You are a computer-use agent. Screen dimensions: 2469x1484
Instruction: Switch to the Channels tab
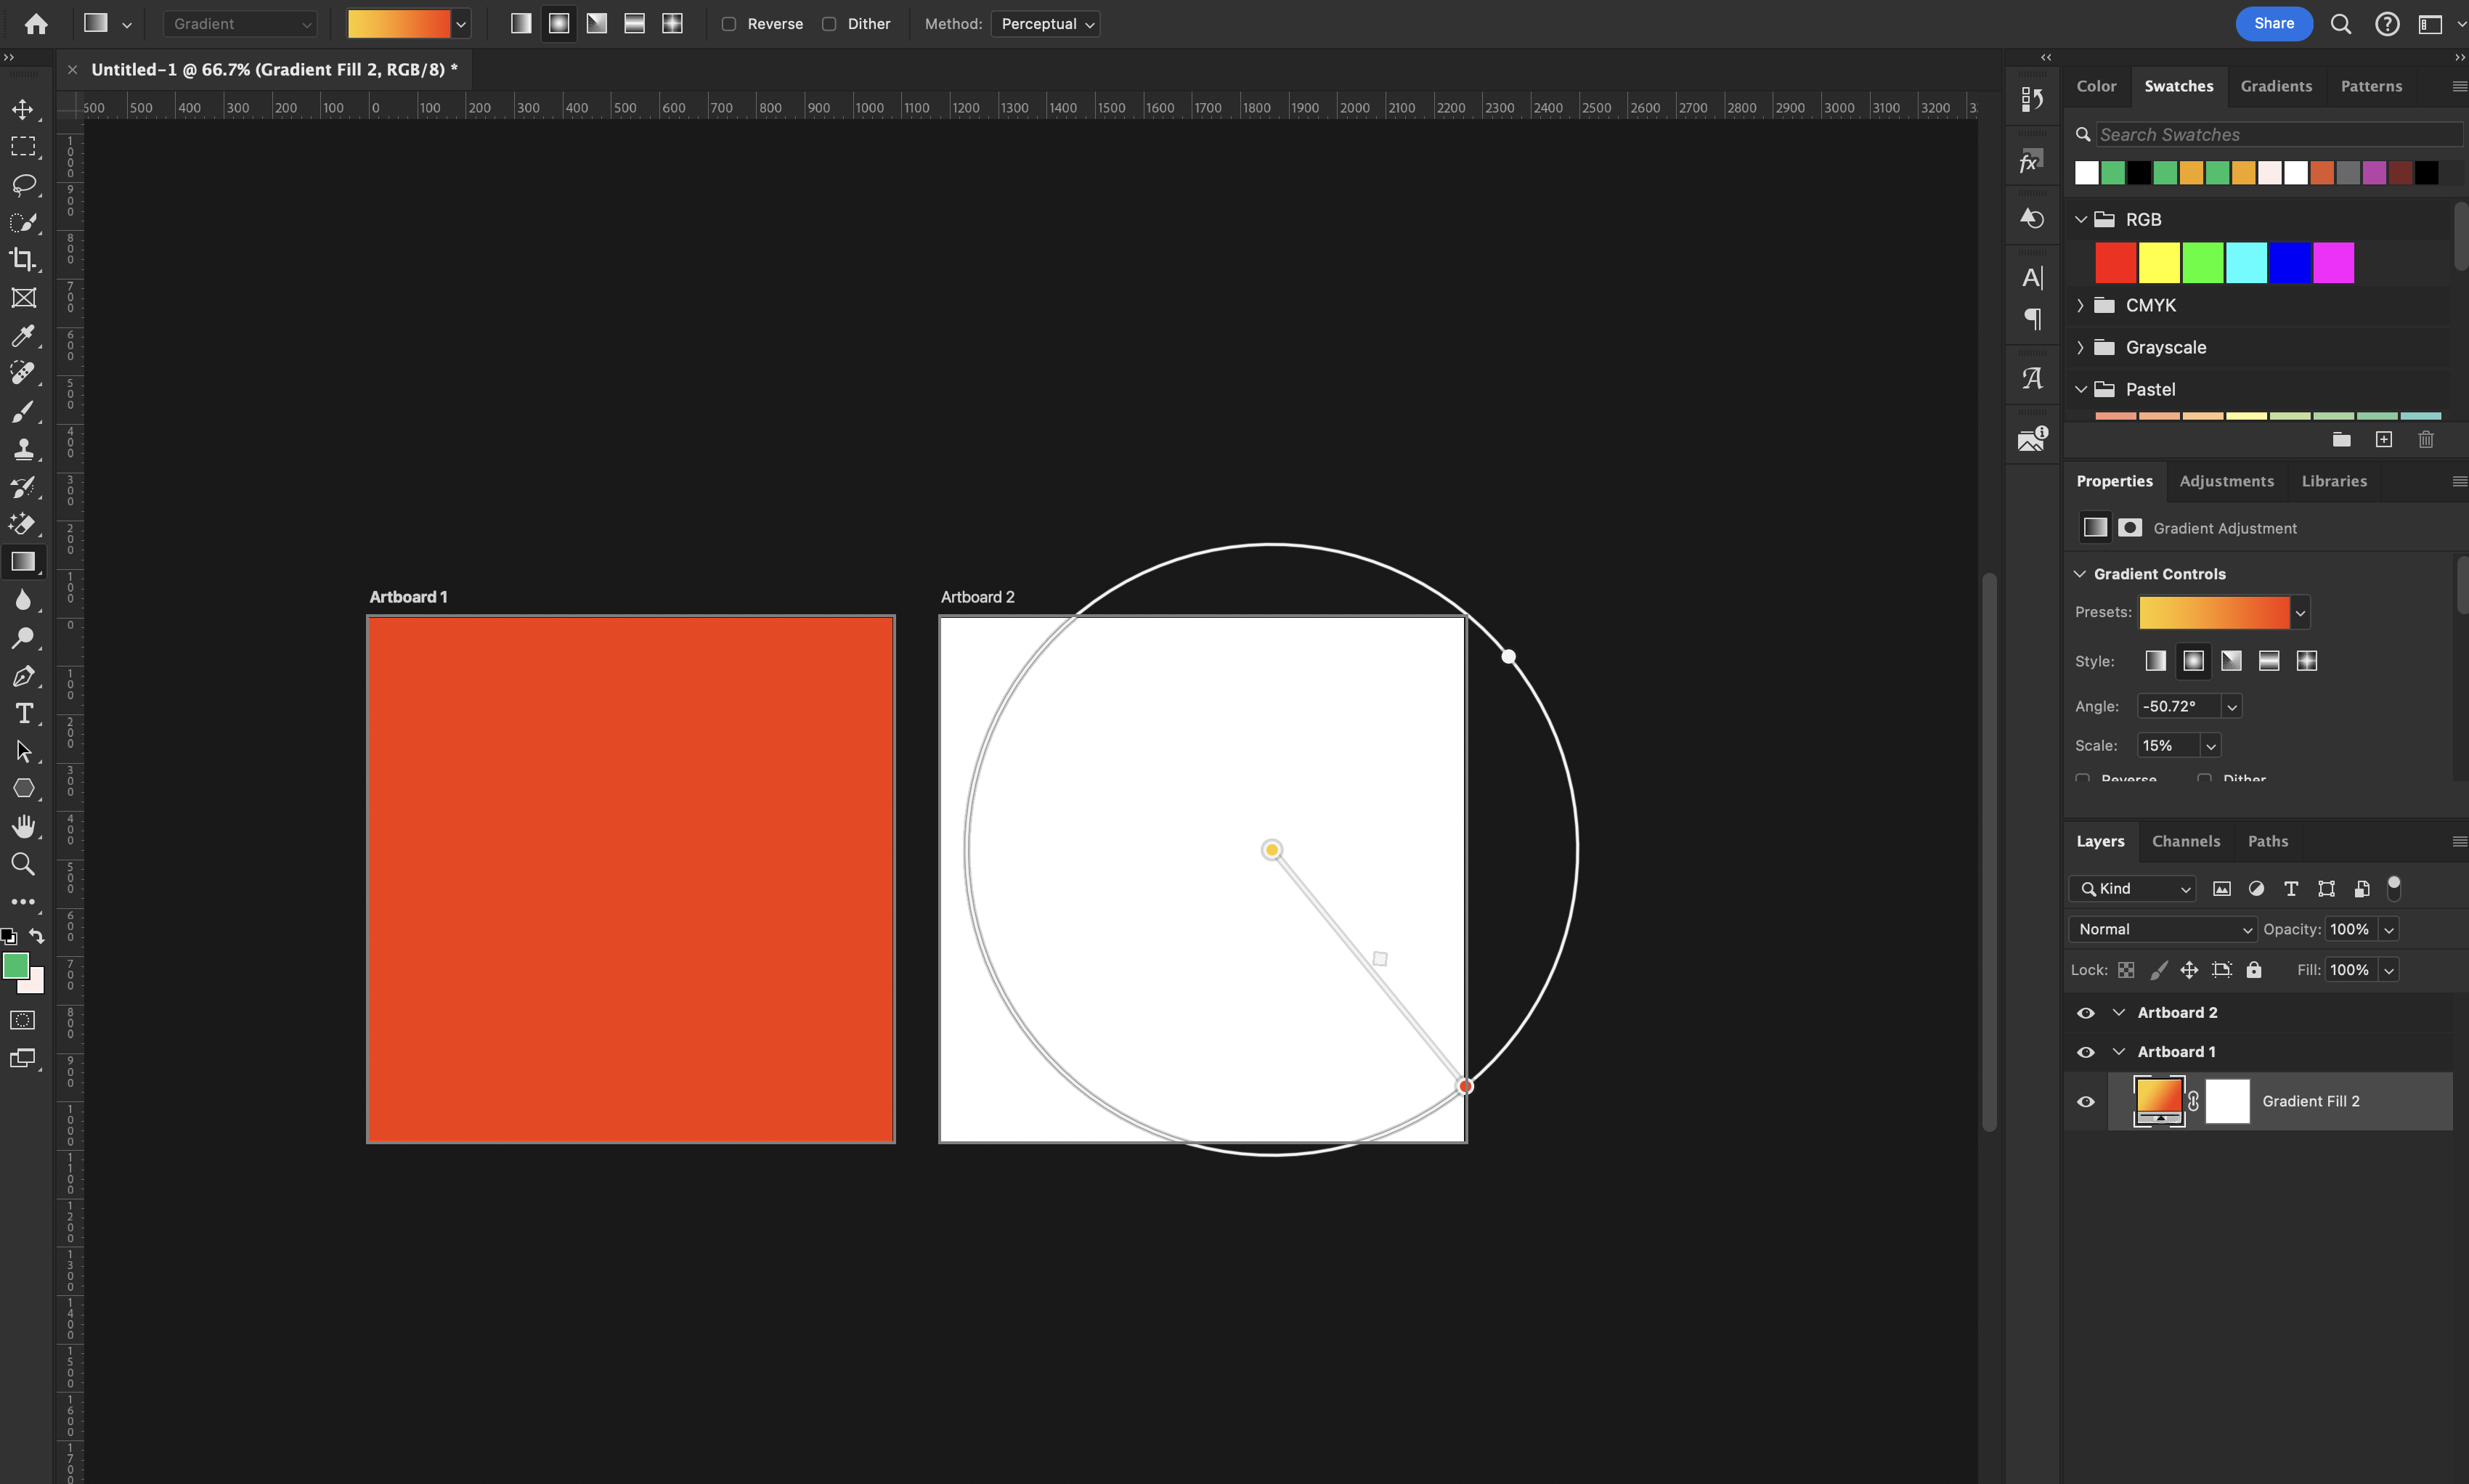pos(2185,841)
